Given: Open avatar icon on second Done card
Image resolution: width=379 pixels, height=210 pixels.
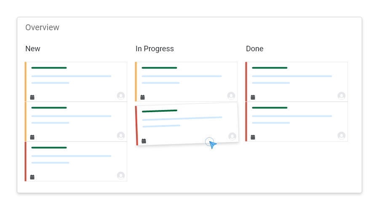Looking at the screenshot, I should [342, 136].
